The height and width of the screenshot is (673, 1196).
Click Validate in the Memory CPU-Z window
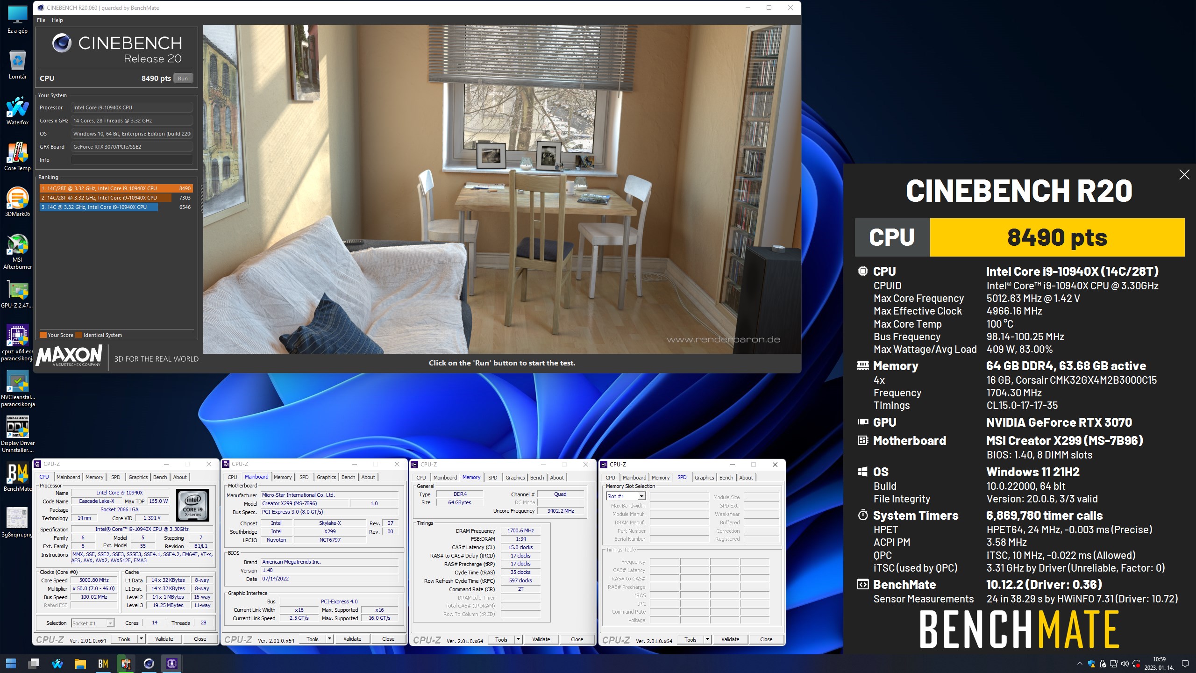(541, 639)
